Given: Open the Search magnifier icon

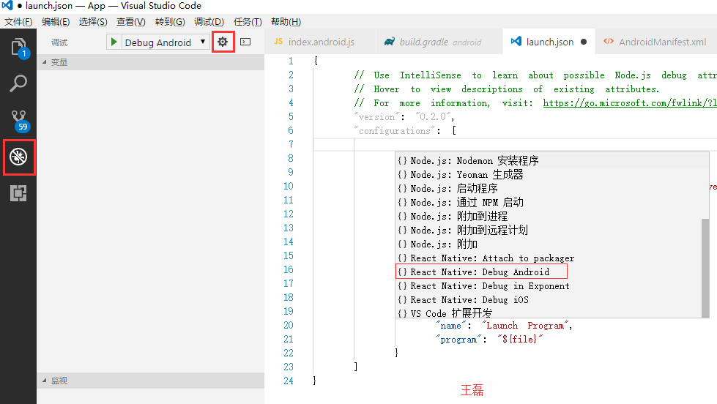Looking at the screenshot, I should click(x=18, y=83).
